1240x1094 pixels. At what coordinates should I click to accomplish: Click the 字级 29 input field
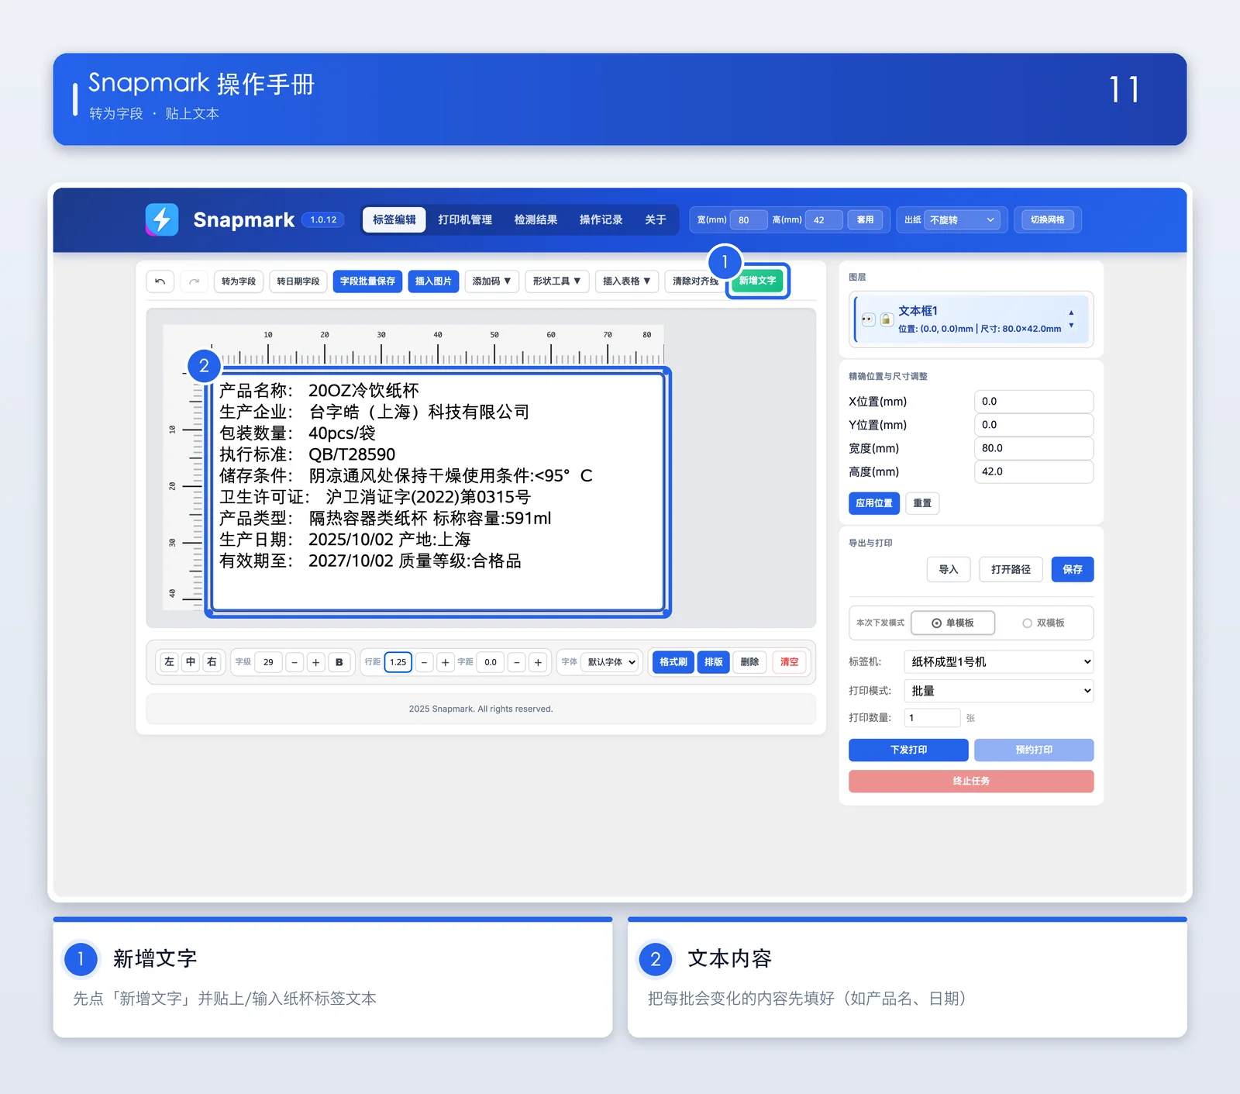click(268, 662)
